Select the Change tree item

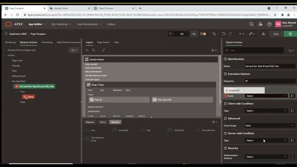coord(16,66)
